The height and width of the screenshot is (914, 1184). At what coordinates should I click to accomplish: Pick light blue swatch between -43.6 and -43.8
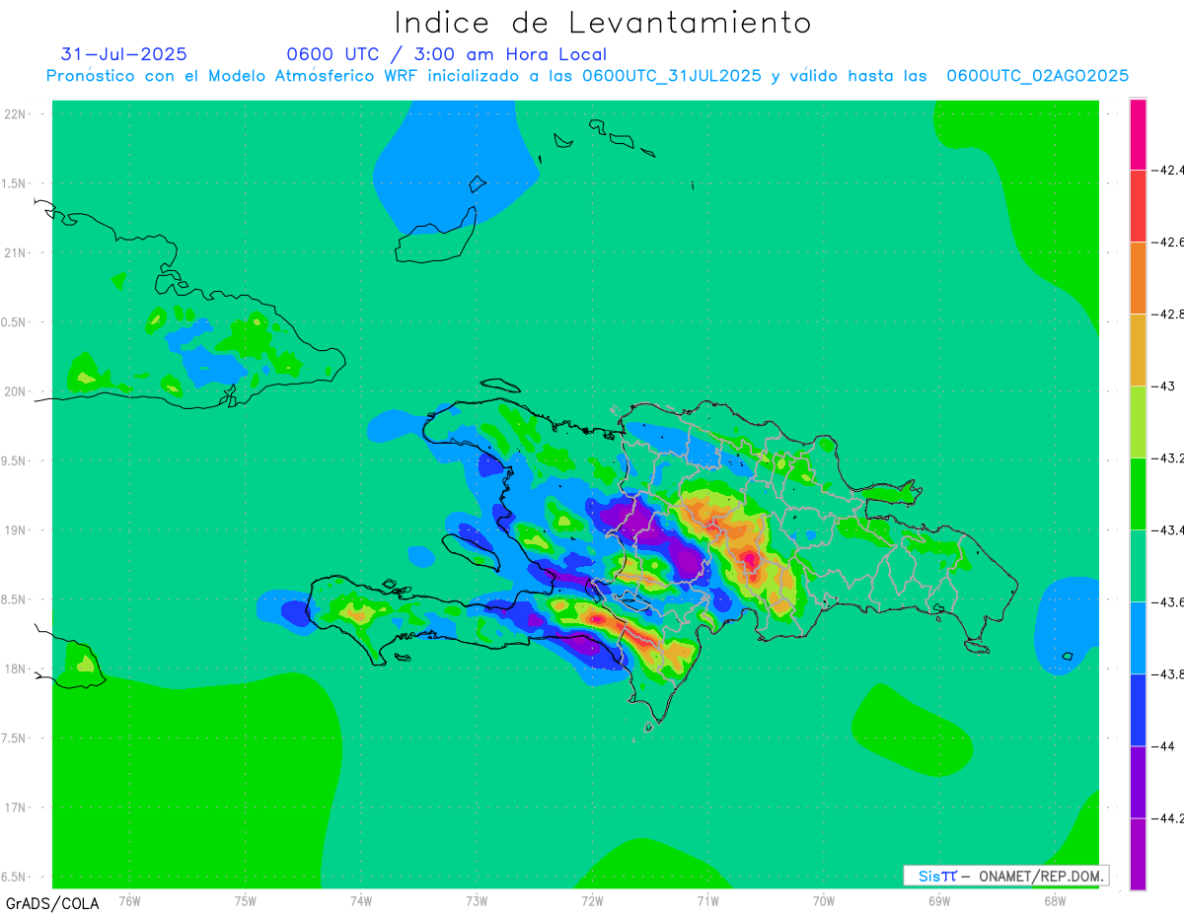pyautogui.click(x=1138, y=638)
